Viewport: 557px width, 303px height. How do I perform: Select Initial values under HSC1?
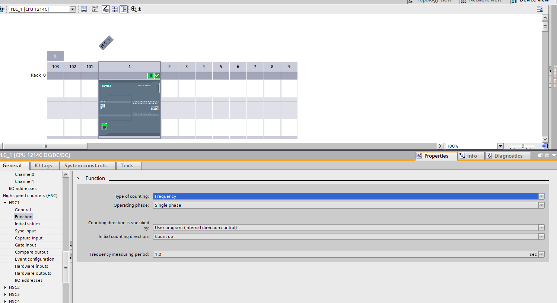pos(28,224)
